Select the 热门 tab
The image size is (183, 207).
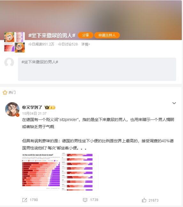[x=12, y=93]
